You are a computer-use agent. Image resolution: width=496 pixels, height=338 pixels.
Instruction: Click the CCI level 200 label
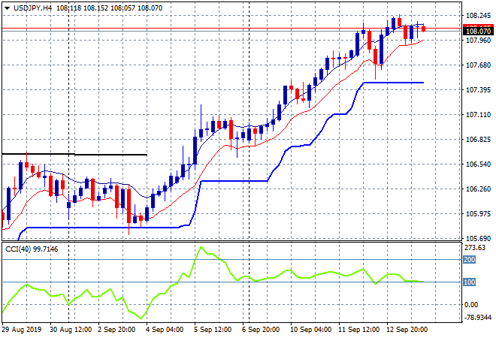point(470,260)
